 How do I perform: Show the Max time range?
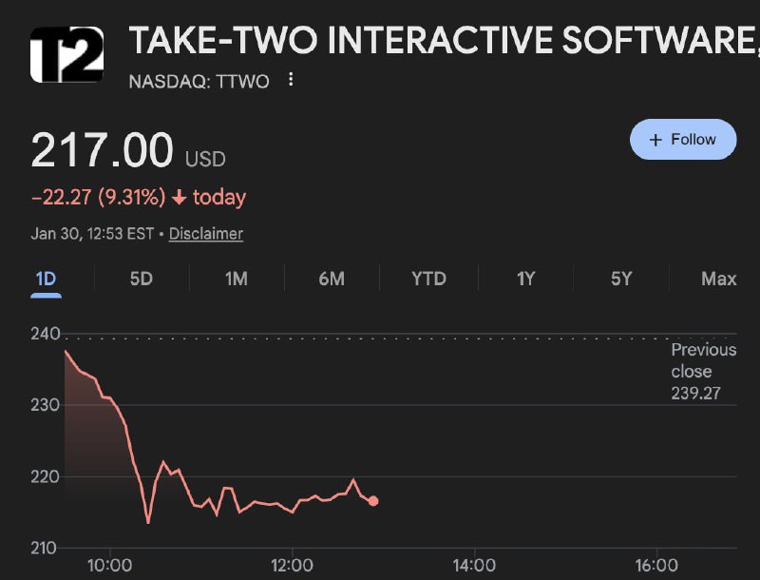click(x=718, y=279)
